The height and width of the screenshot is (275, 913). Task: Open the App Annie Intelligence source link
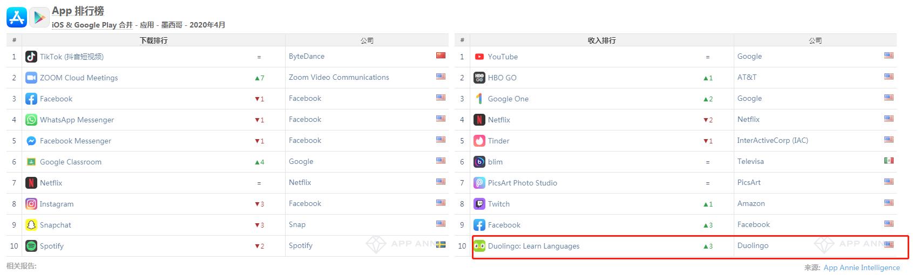pyautogui.click(x=862, y=267)
